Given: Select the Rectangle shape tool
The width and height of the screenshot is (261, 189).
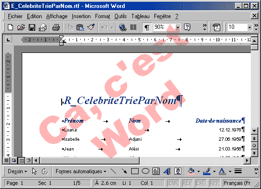Looking at the screenshot, I should coord(134,171).
